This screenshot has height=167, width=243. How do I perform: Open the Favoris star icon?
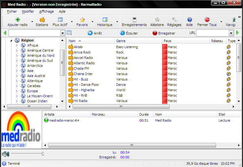tap(82, 20)
